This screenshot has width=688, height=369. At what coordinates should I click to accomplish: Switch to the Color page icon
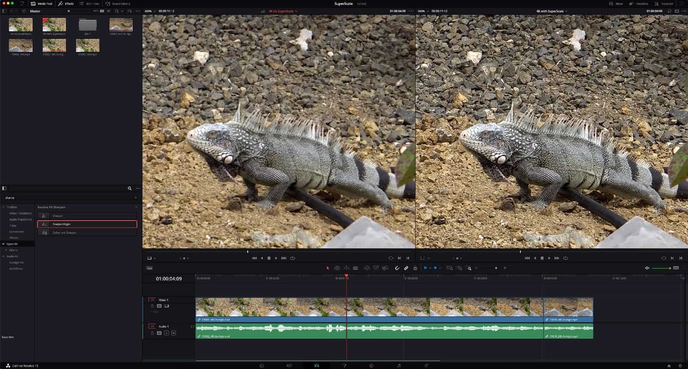371,365
